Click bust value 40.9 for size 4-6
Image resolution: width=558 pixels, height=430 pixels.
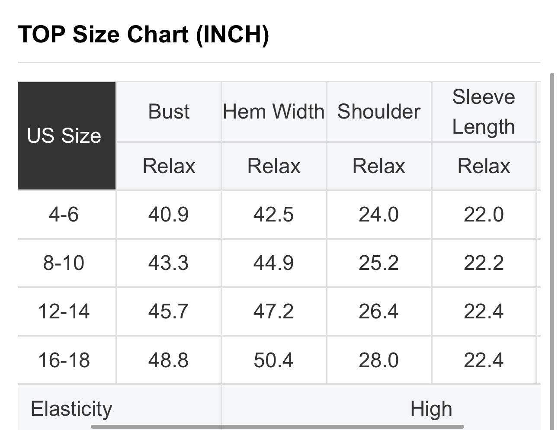point(168,215)
